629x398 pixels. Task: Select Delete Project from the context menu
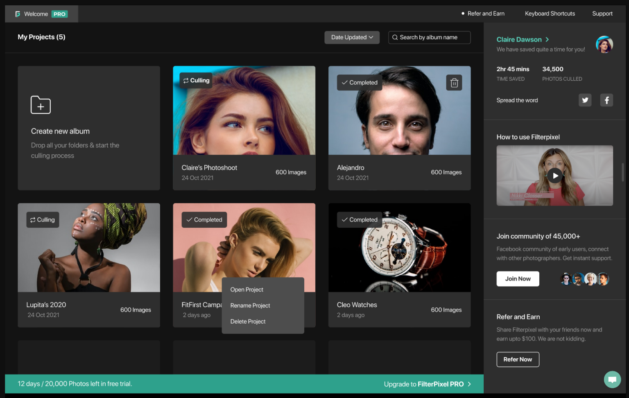(248, 321)
